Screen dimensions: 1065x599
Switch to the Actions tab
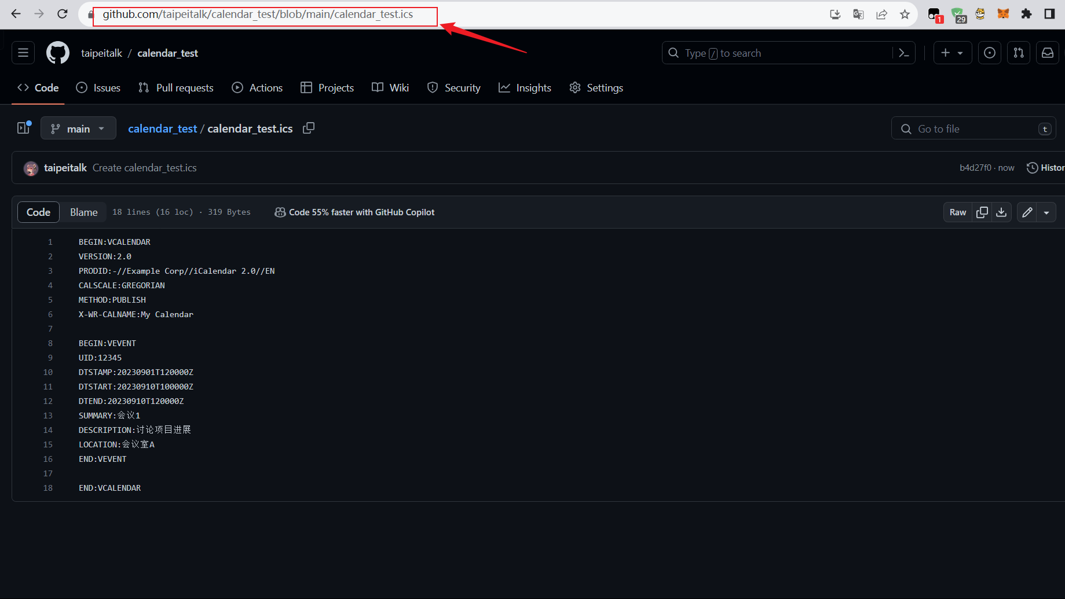click(x=257, y=88)
